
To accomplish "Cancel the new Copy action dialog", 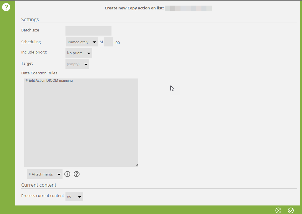I will [278, 210].
